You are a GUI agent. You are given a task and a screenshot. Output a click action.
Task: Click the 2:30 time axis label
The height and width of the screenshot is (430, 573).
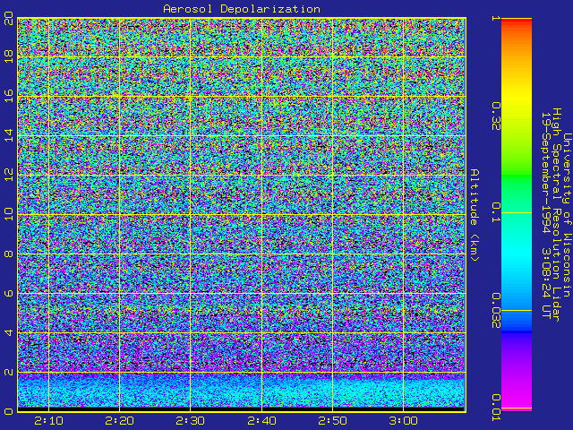[x=191, y=421]
